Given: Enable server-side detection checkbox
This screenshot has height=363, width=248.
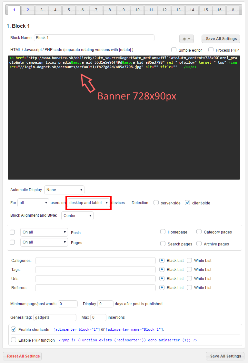Looking at the screenshot, I should pos(156,203).
